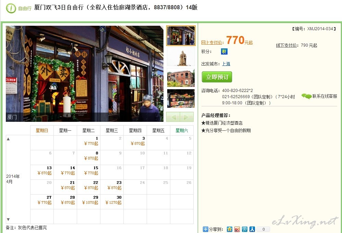Select April 13 departure date

pos(42,172)
